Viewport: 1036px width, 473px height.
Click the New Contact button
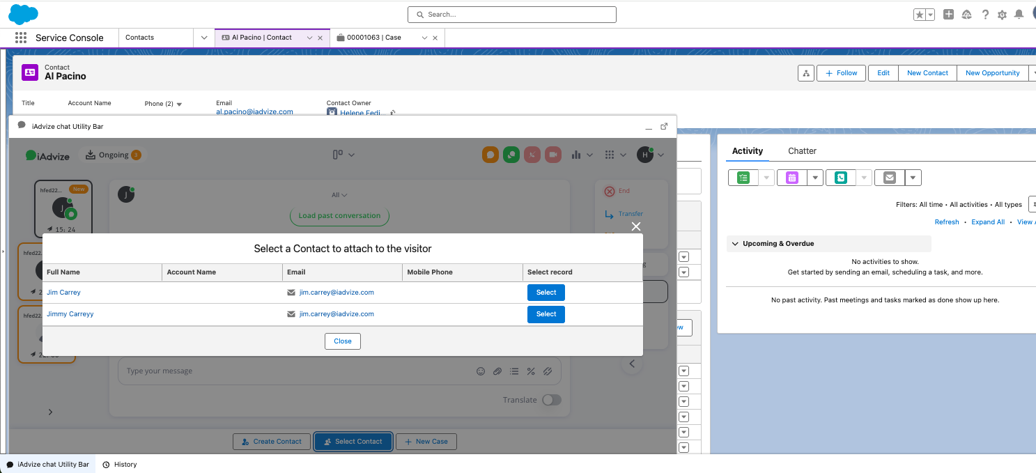[x=927, y=73]
